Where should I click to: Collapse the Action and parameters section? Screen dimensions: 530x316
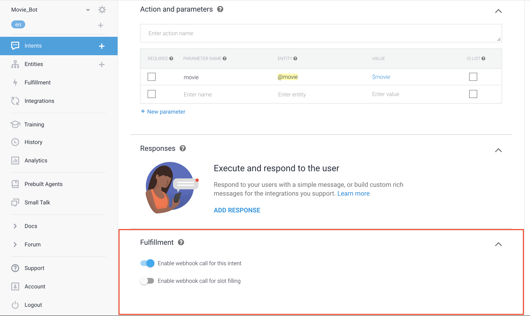(498, 11)
